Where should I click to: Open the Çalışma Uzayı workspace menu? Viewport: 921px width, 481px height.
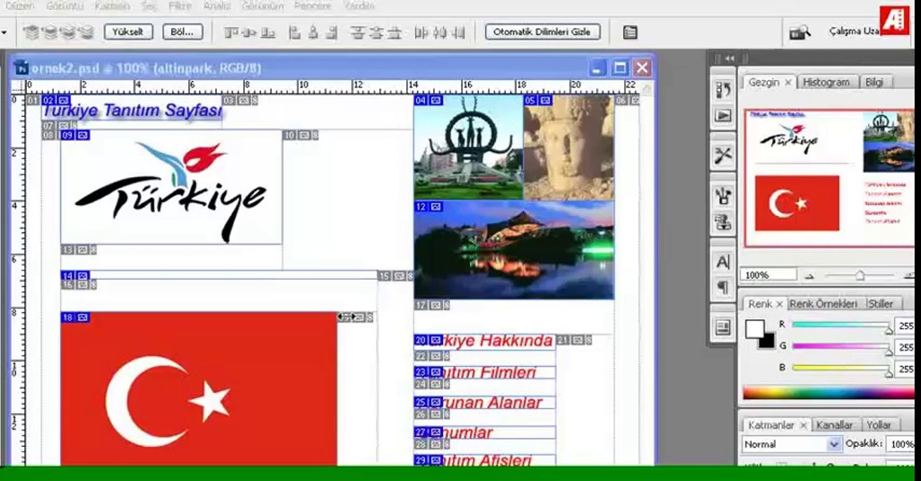[854, 32]
